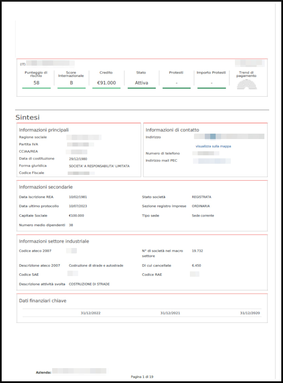Select the Credito €91.000 indicator
The width and height of the screenshot is (283, 383).
coord(106,78)
